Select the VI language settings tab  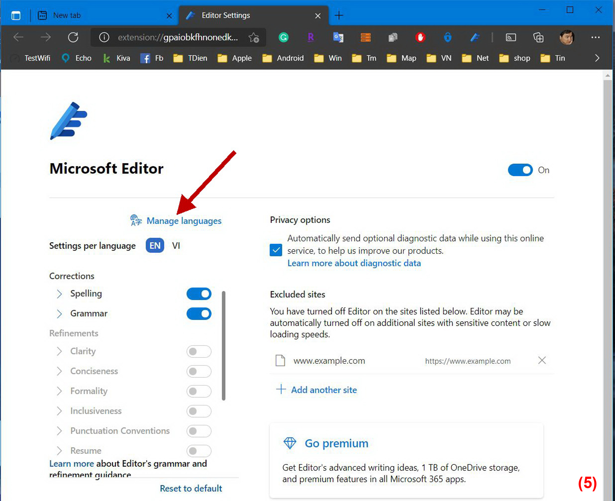[x=176, y=246]
